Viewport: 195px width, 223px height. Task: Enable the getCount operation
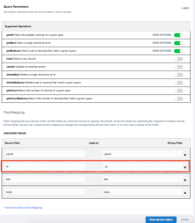click(x=179, y=91)
